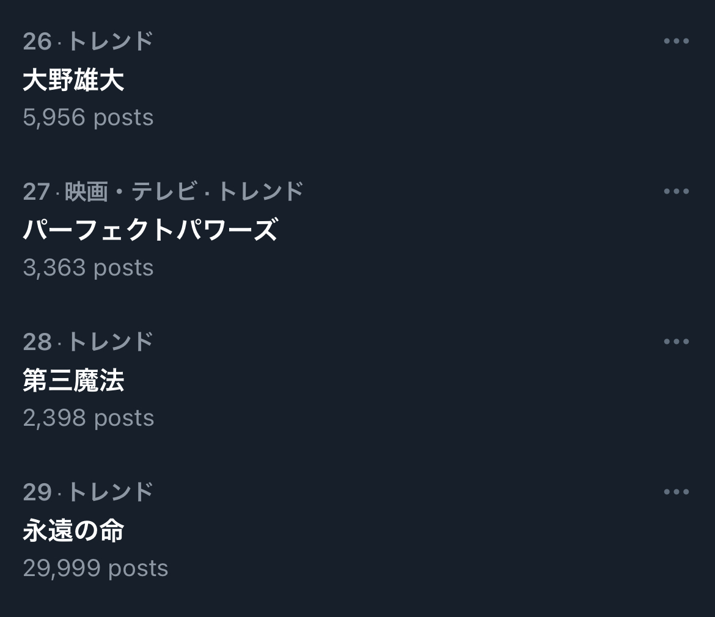
Task: Click the rank number 26
Action: coord(37,42)
